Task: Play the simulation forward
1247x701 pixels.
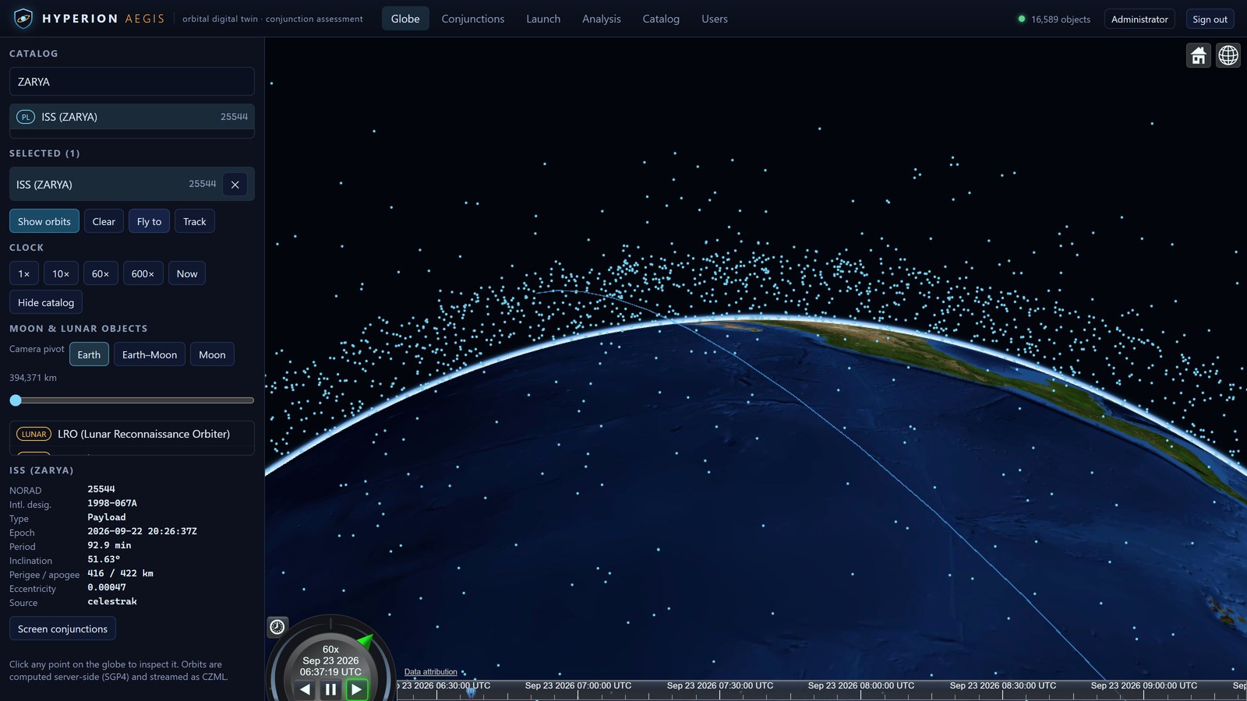Action: (356, 689)
